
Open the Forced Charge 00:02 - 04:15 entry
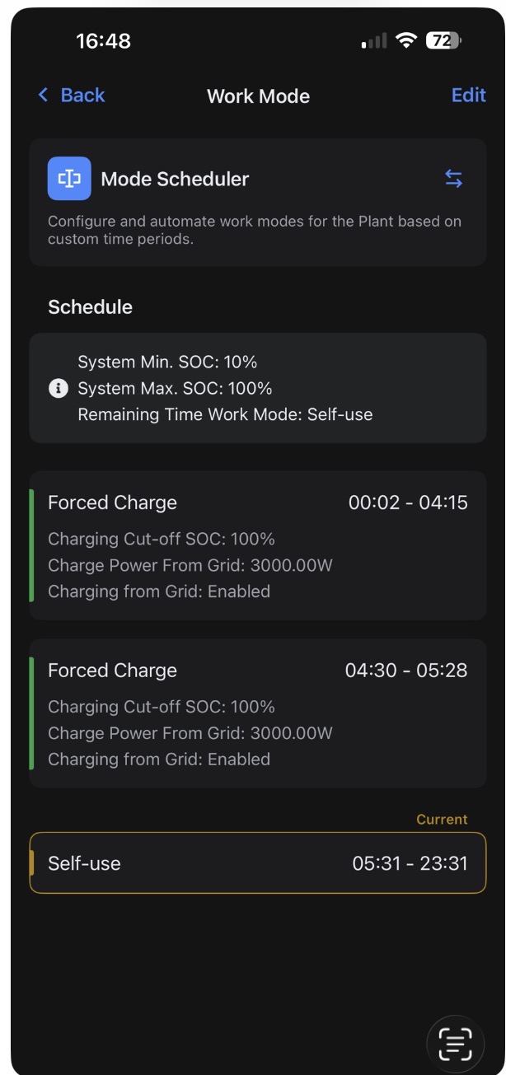coord(257,545)
